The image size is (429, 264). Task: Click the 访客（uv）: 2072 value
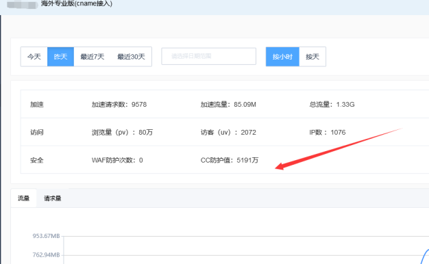(x=228, y=133)
